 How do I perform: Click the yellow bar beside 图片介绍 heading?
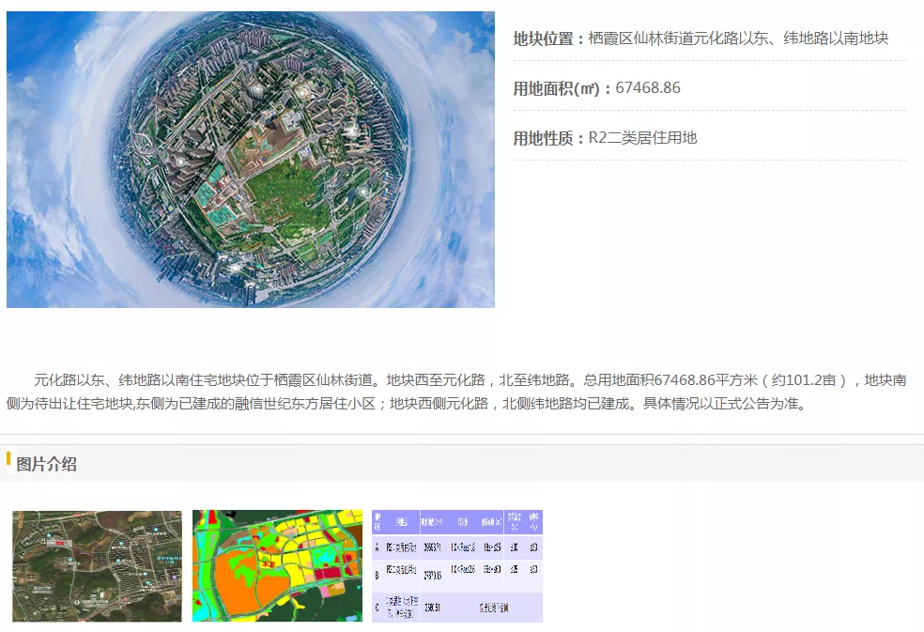pos(8,459)
